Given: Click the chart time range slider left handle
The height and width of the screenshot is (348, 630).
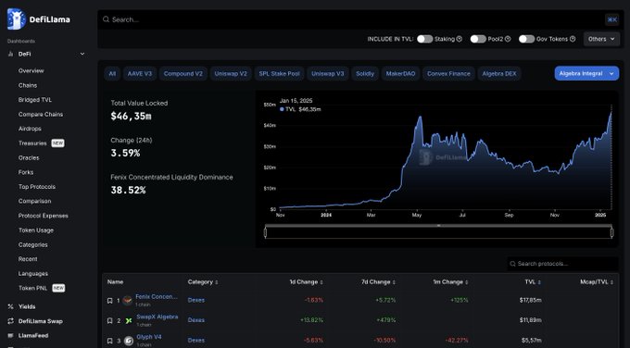Looking at the screenshot, I should (265, 232).
